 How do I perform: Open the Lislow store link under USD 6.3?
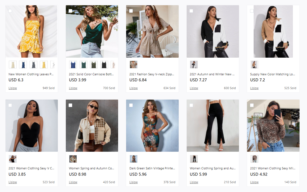click(x=13, y=88)
